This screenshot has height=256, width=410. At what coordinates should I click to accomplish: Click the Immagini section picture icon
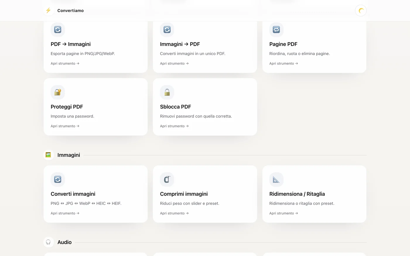pos(48,155)
